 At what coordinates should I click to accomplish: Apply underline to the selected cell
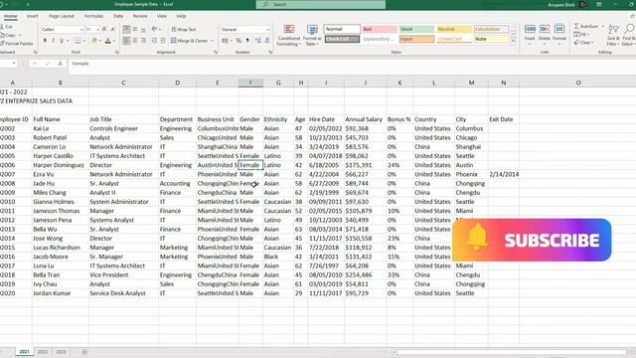click(62, 41)
